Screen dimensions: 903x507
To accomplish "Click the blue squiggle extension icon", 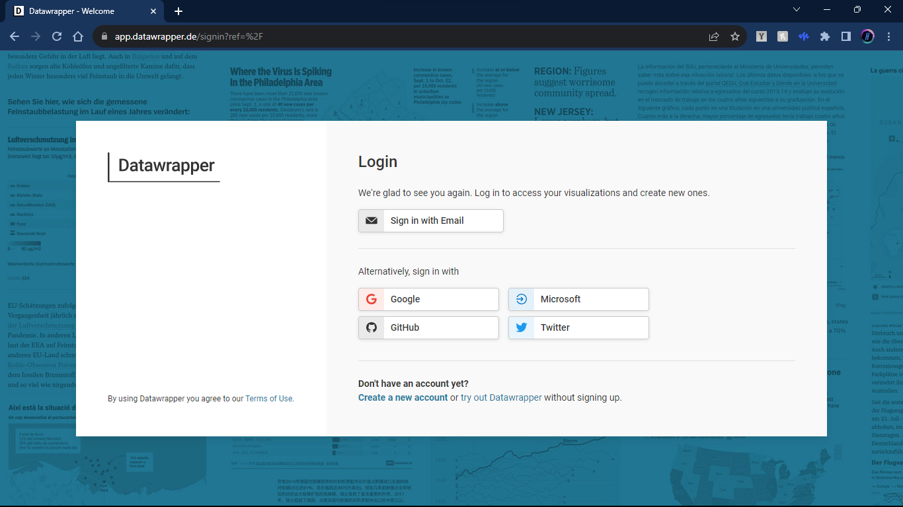I will [x=803, y=36].
